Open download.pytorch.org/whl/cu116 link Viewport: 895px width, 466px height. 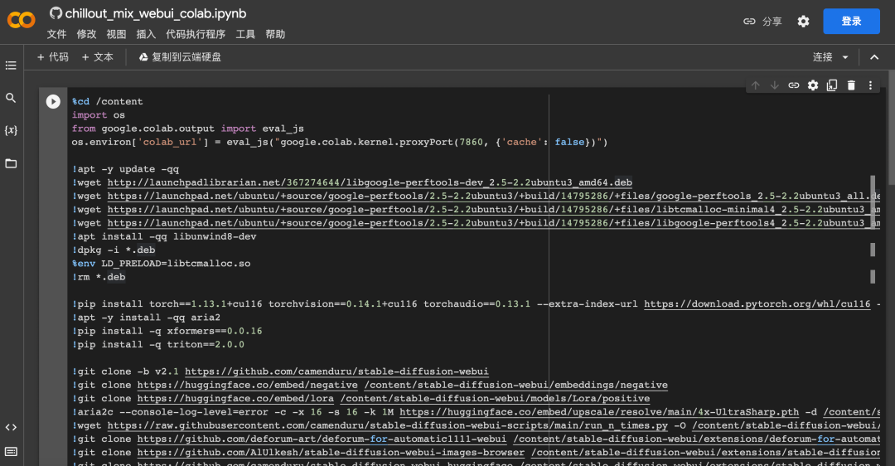(x=757, y=303)
